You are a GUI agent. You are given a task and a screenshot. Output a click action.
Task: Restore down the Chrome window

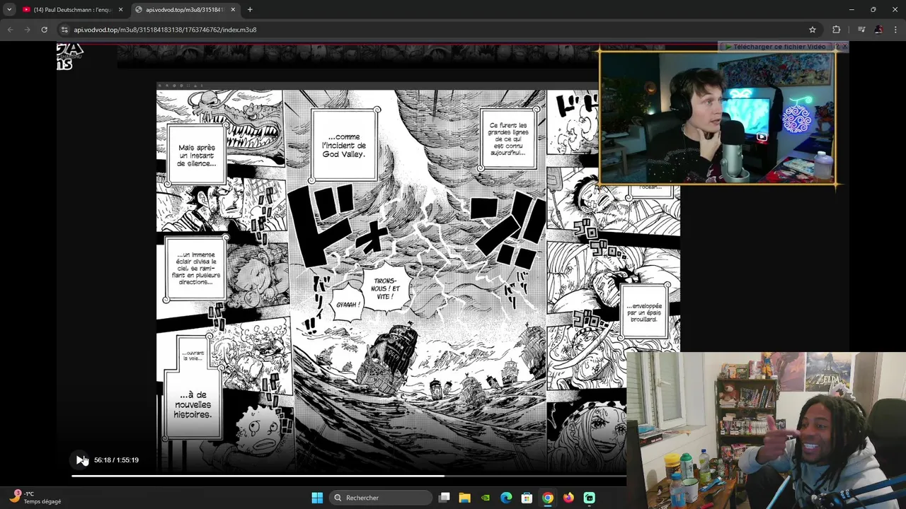click(x=873, y=10)
